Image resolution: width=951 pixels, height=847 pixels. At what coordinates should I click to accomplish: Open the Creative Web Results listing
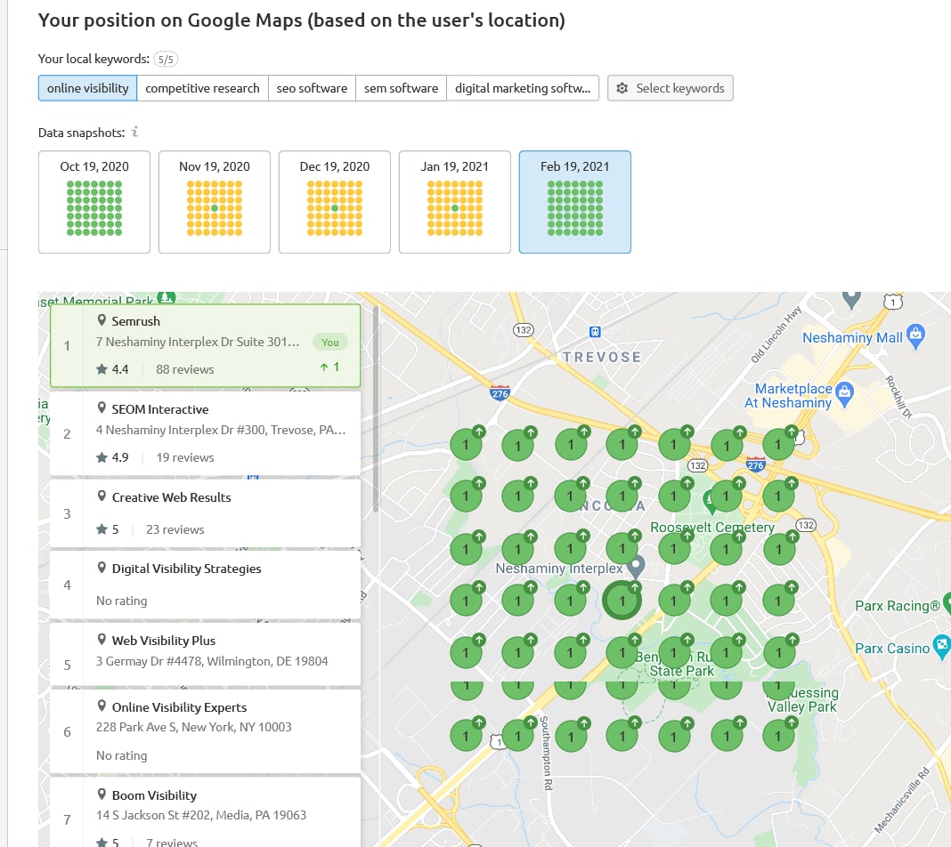(205, 513)
